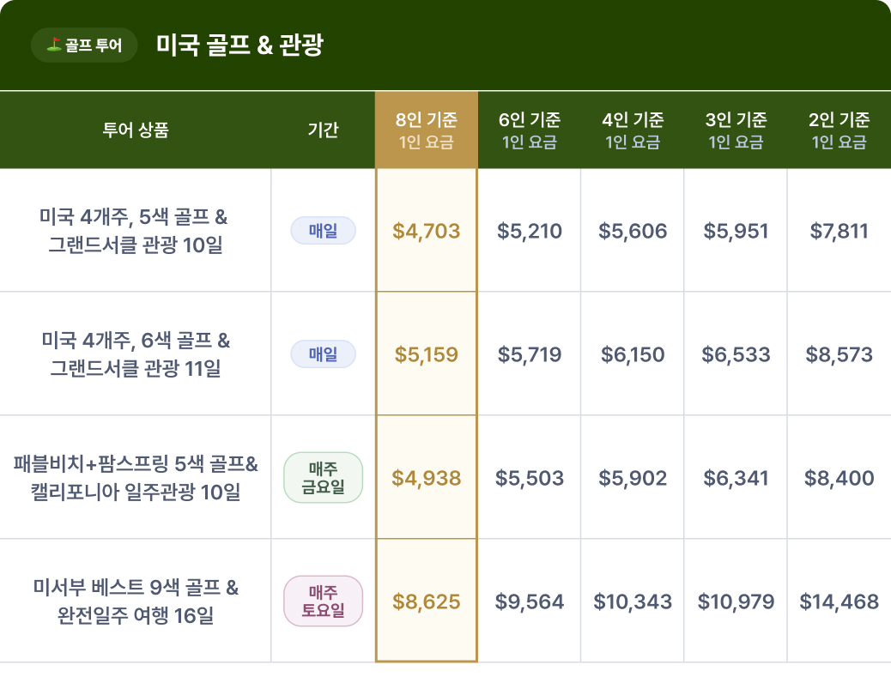Screen dimensions: 891x689
Task: Click the 미국 골프 & 관광 title
Action: click(x=239, y=45)
